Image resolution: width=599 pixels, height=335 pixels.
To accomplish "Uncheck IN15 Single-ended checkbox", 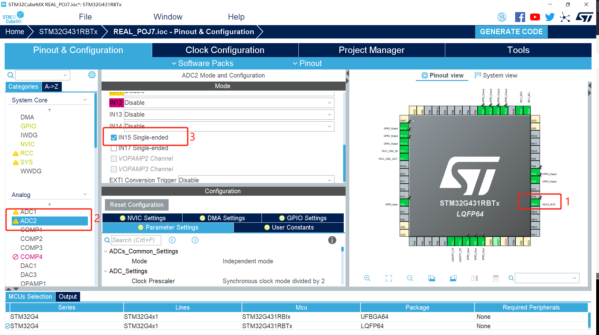I will click(x=114, y=137).
